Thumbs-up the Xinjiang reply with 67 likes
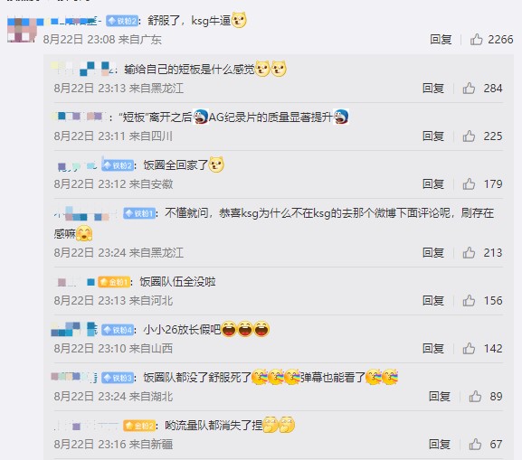 pyautogui.click(x=475, y=445)
